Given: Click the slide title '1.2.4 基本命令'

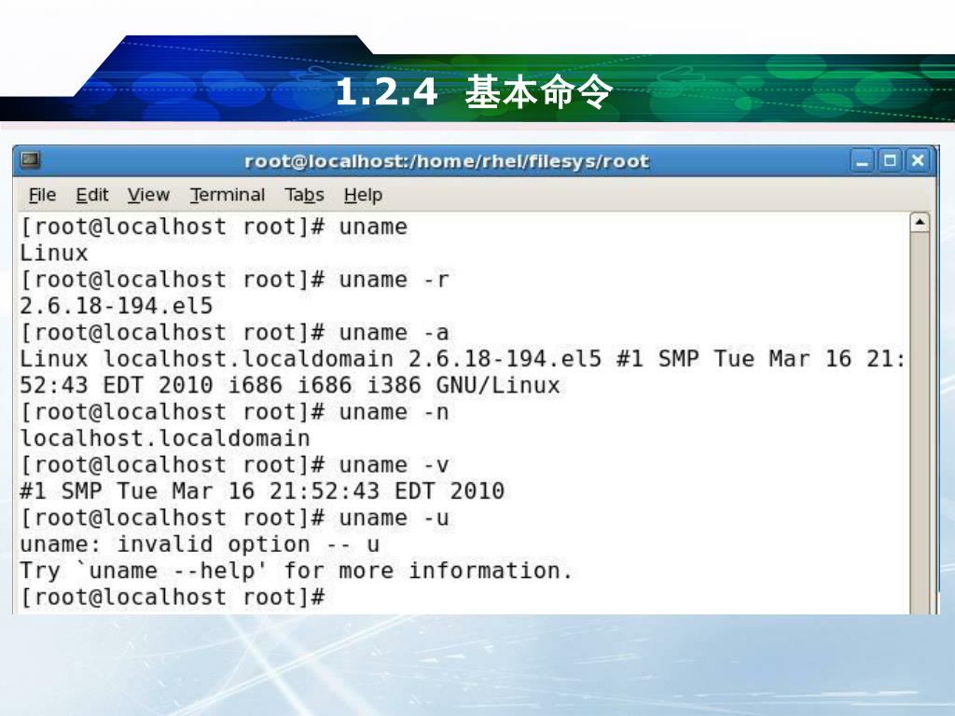Looking at the screenshot, I should click(474, 92).
